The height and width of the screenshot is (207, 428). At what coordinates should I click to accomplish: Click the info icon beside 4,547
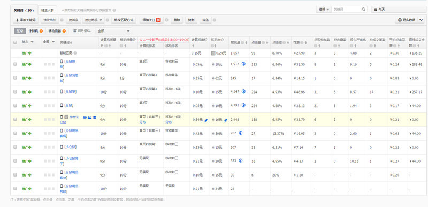pyautogui.click(x=243, y=91)
